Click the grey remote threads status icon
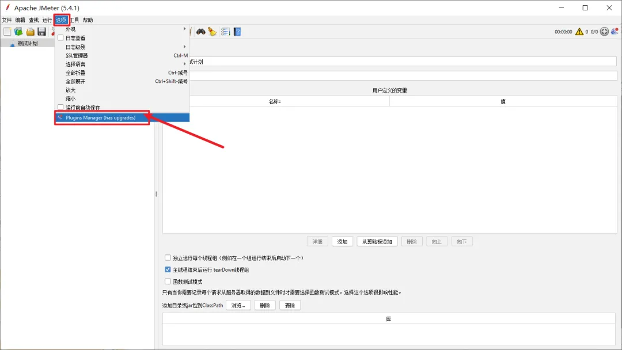622x350 pixels. coord(604,32)
